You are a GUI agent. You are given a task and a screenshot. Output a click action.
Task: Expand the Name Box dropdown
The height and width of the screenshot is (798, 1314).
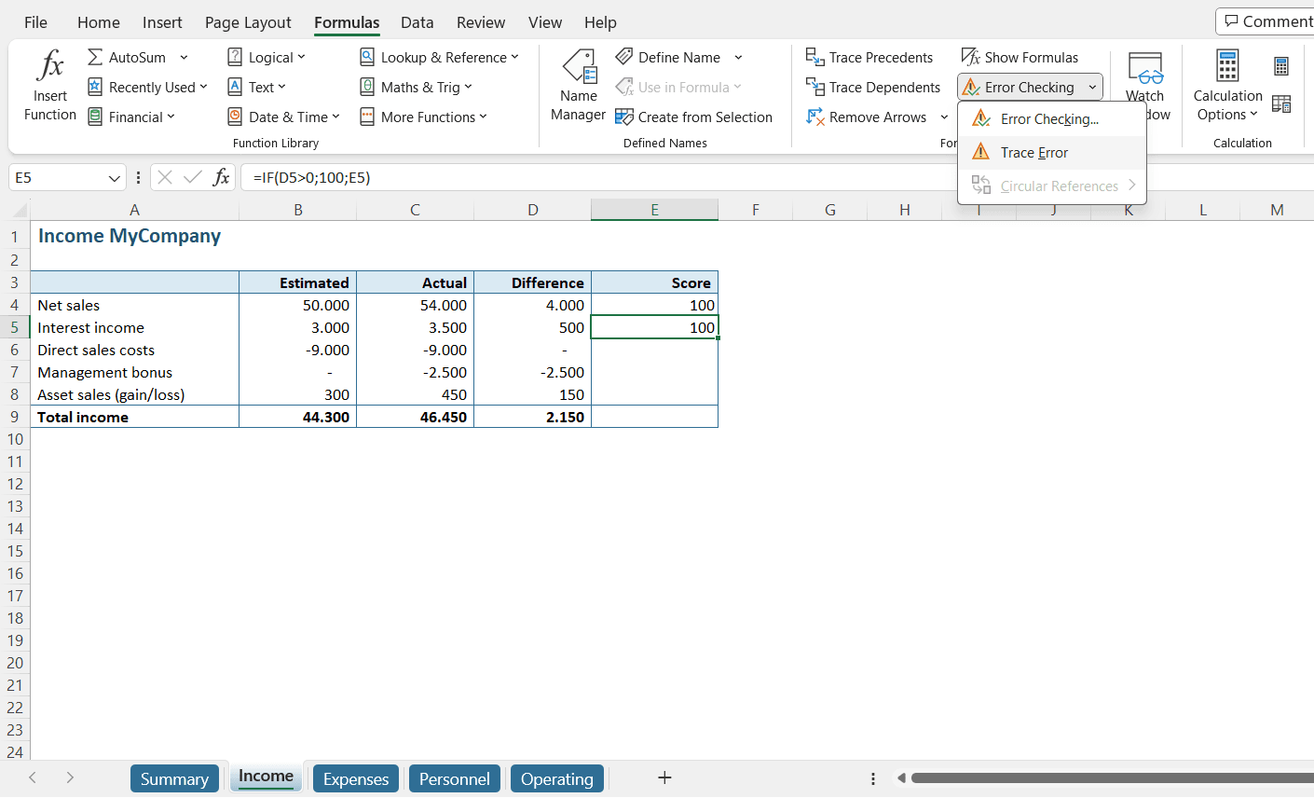[115, 178]
